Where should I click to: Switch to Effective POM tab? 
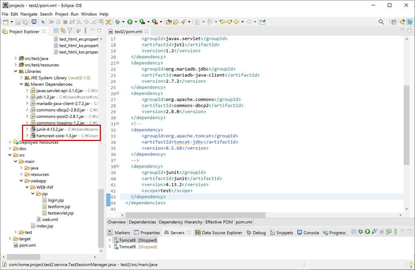[219, 222]
